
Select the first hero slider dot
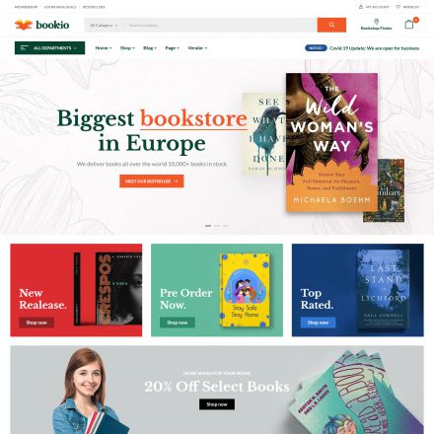[x=208, y=226]
